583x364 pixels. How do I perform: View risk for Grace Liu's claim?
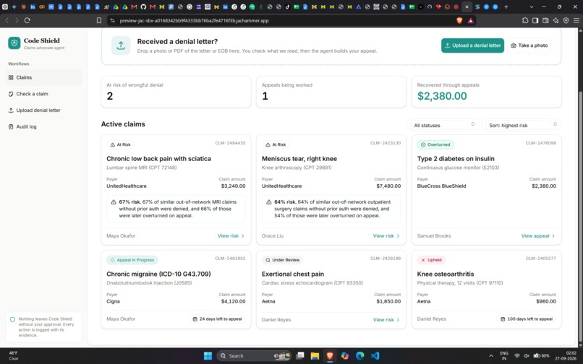pos(386,236)
